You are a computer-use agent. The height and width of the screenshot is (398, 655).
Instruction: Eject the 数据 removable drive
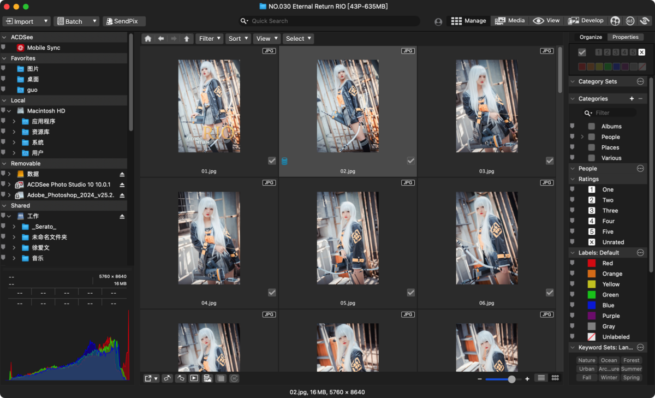click(122, 174)
